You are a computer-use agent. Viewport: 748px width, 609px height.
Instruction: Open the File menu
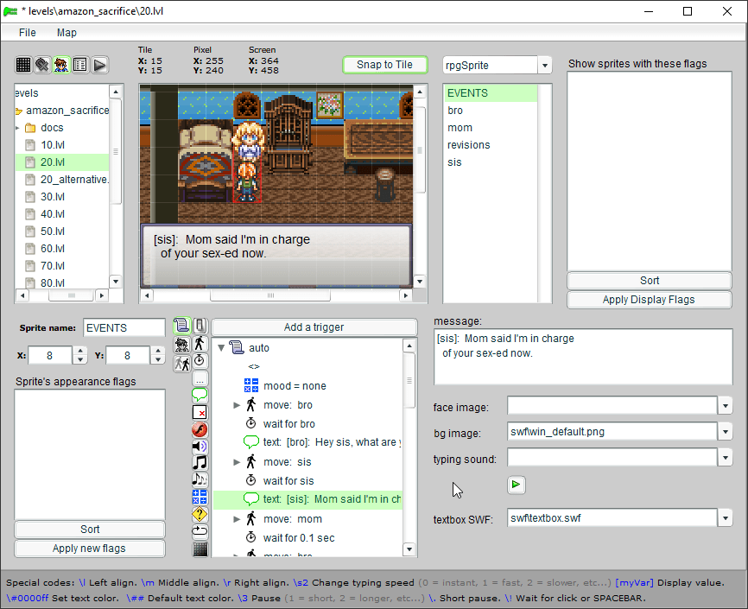28,33
